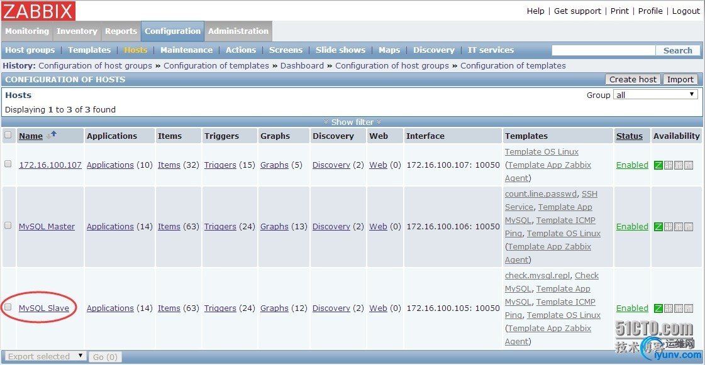Click IPMI availability icon for MySQL Slave
The width and height of the screenshot is (705, 365).
[x=689, y=308]
